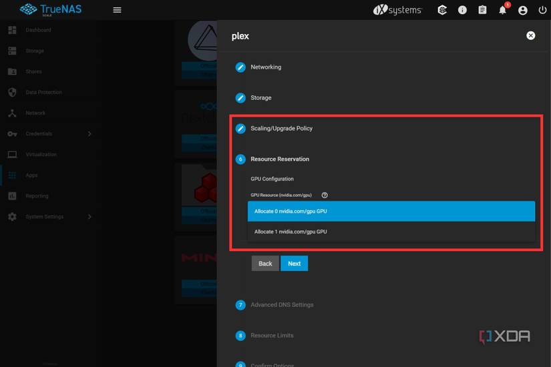Edit the Scaling/Upgrade Policy step
551x367 pixels.
(x=240, y=129)
